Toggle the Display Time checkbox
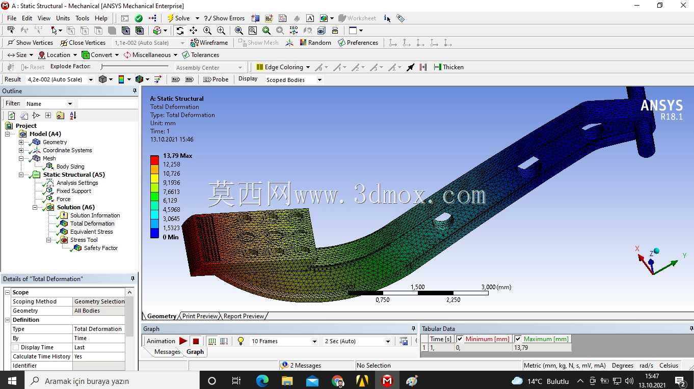 [x=16, y=347]
